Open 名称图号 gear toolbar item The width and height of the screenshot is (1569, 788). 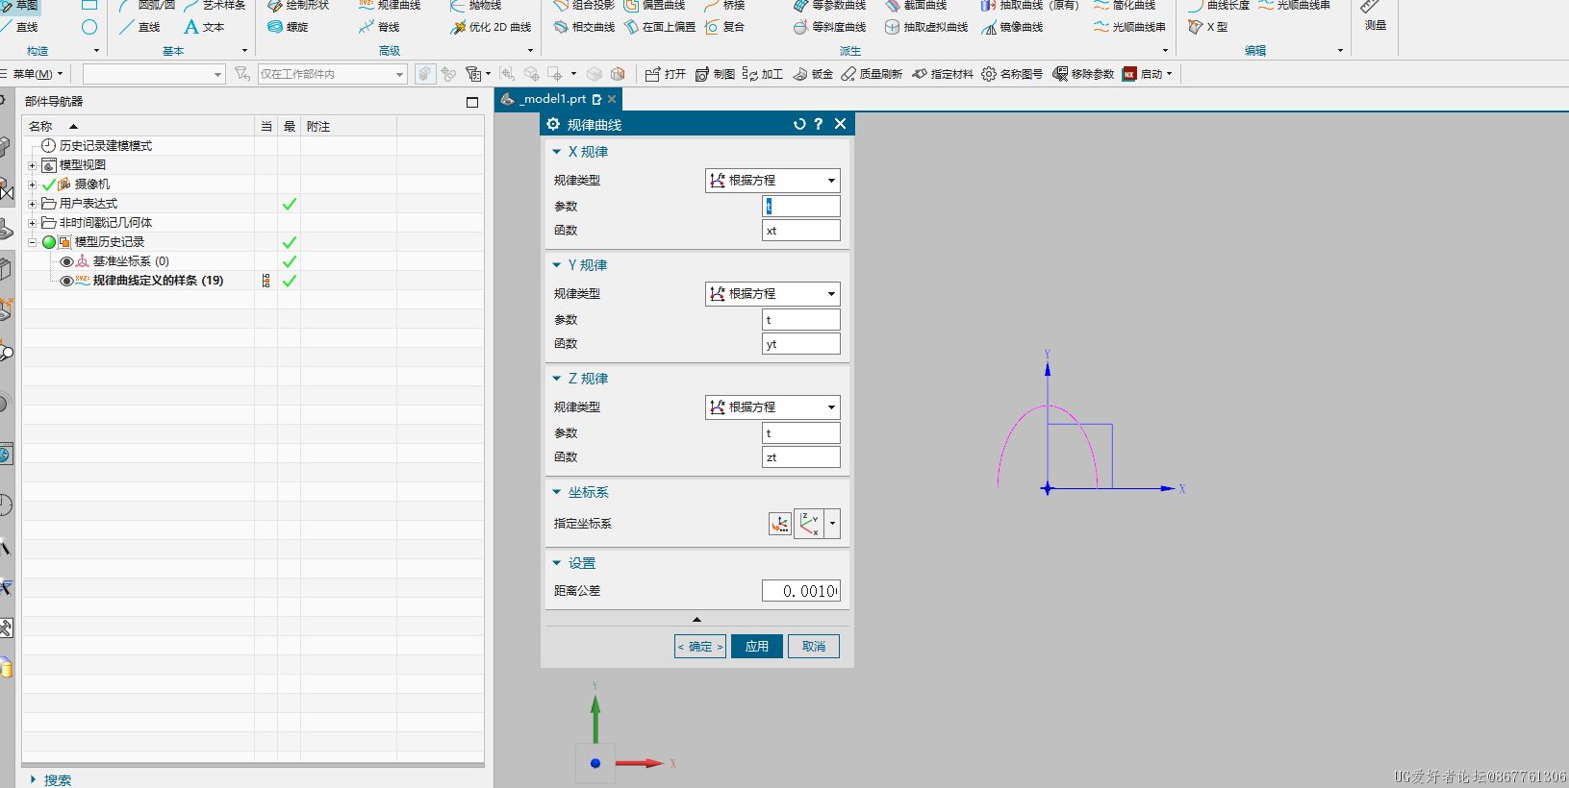1012,74
